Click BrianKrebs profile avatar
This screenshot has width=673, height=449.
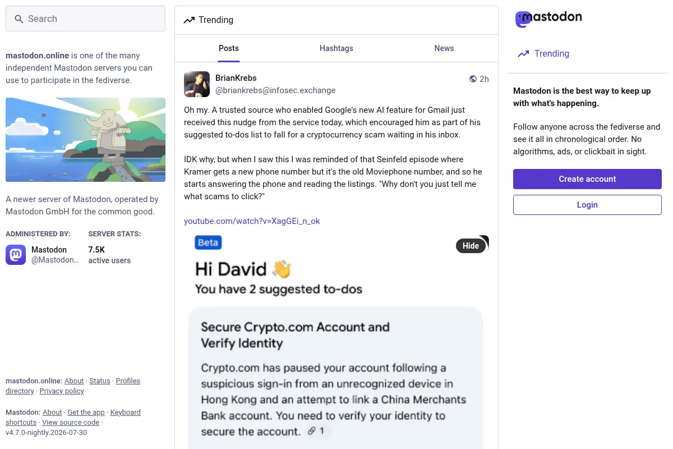(197, 84)
